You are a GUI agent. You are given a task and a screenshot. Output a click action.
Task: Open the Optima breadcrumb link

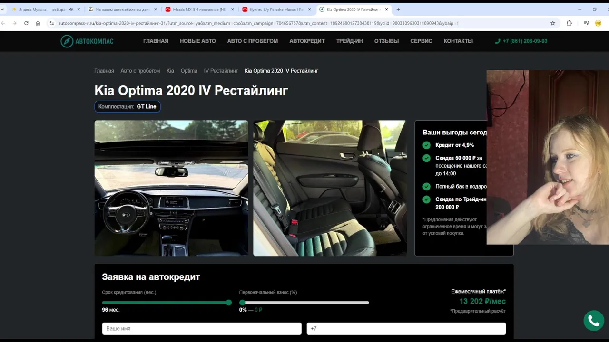tap(189, 71)
